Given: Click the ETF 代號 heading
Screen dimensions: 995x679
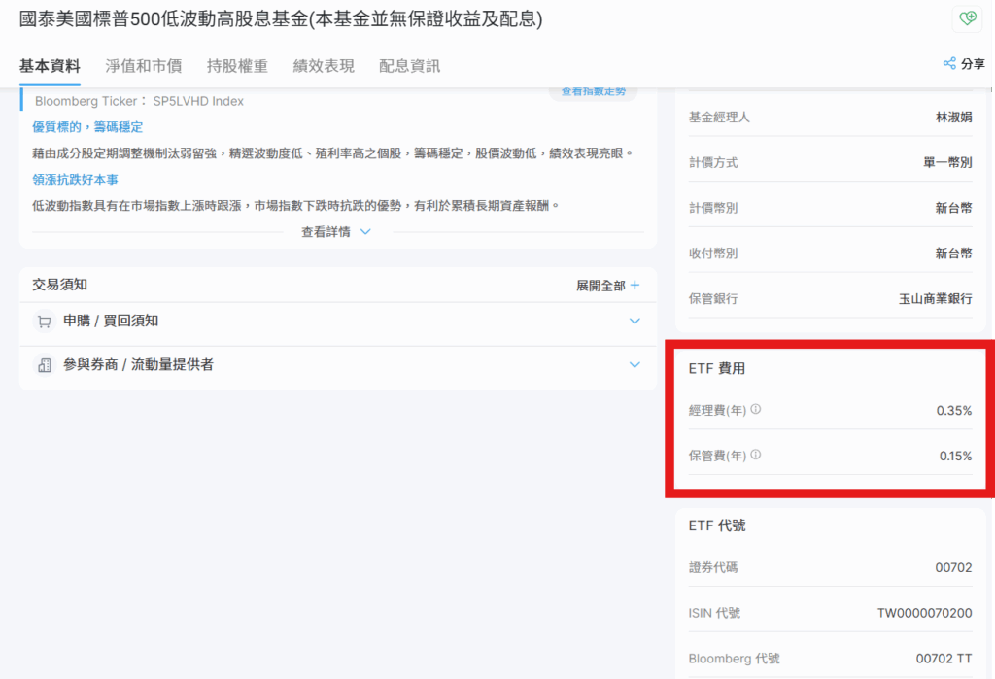Looking at the screenshot, I should point(717,526).
